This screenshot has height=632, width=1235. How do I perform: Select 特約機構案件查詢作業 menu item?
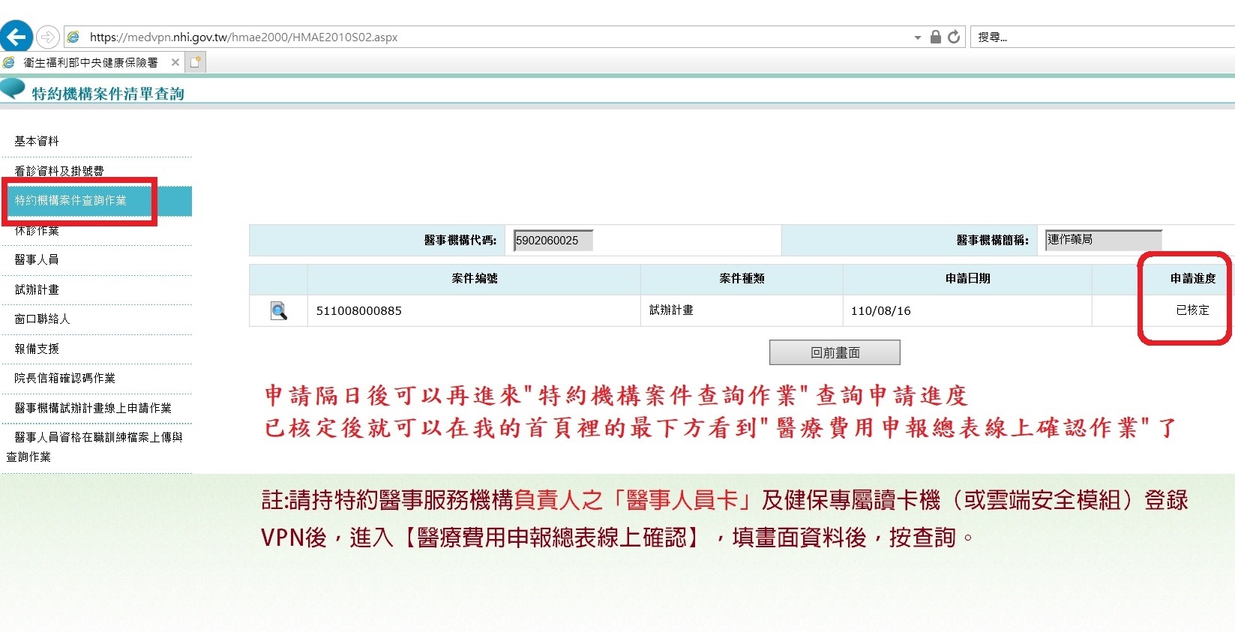pos(71,200)
